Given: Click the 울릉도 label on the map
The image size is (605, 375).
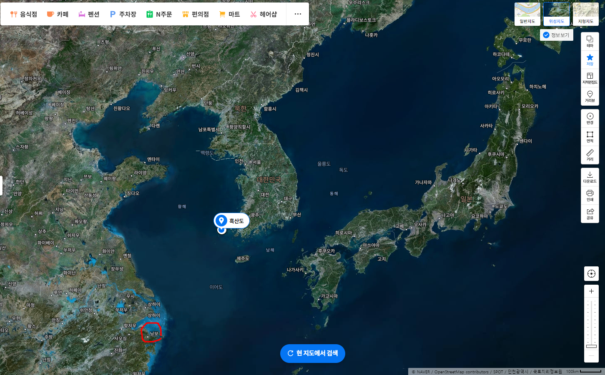Looking at the screenshot, I should (324, 164).
